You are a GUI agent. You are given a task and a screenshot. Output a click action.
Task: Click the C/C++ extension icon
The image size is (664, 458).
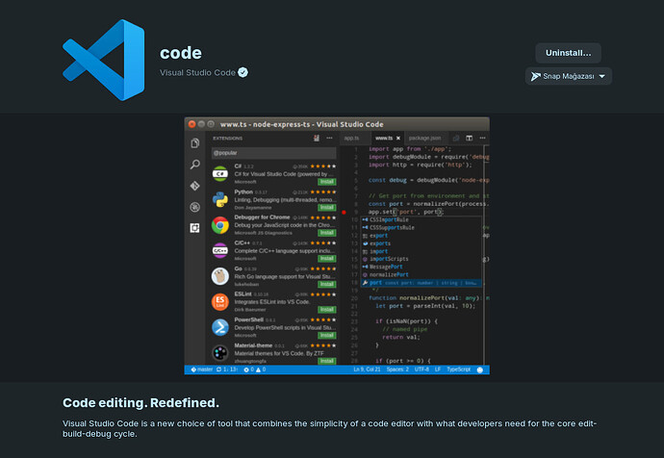tap(220, 250)
